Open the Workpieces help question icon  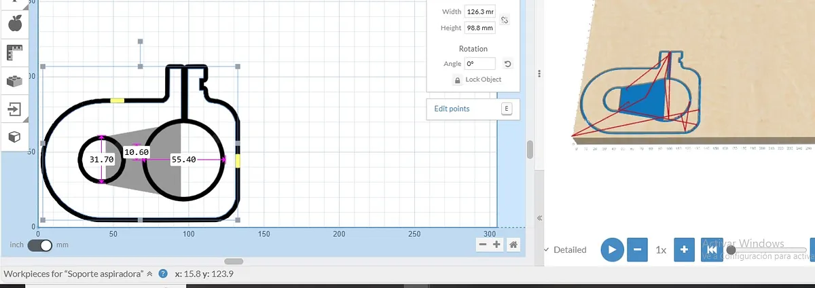(163, 274)
